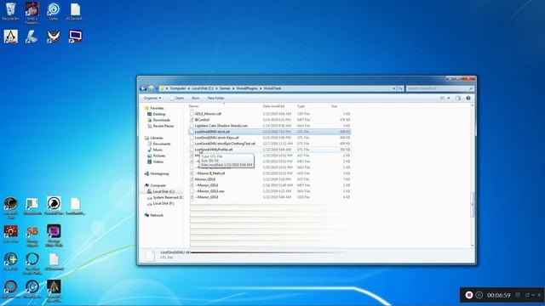Click VirindiPlugins in the address breadcrumb

point(247,88)
